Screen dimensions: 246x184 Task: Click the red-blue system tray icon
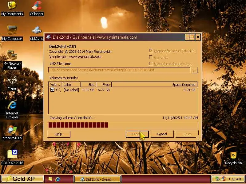pos(224,179)
